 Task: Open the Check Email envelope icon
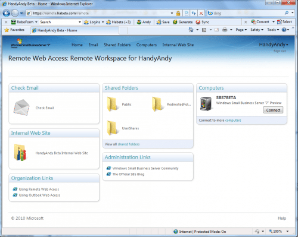(21, 108)
